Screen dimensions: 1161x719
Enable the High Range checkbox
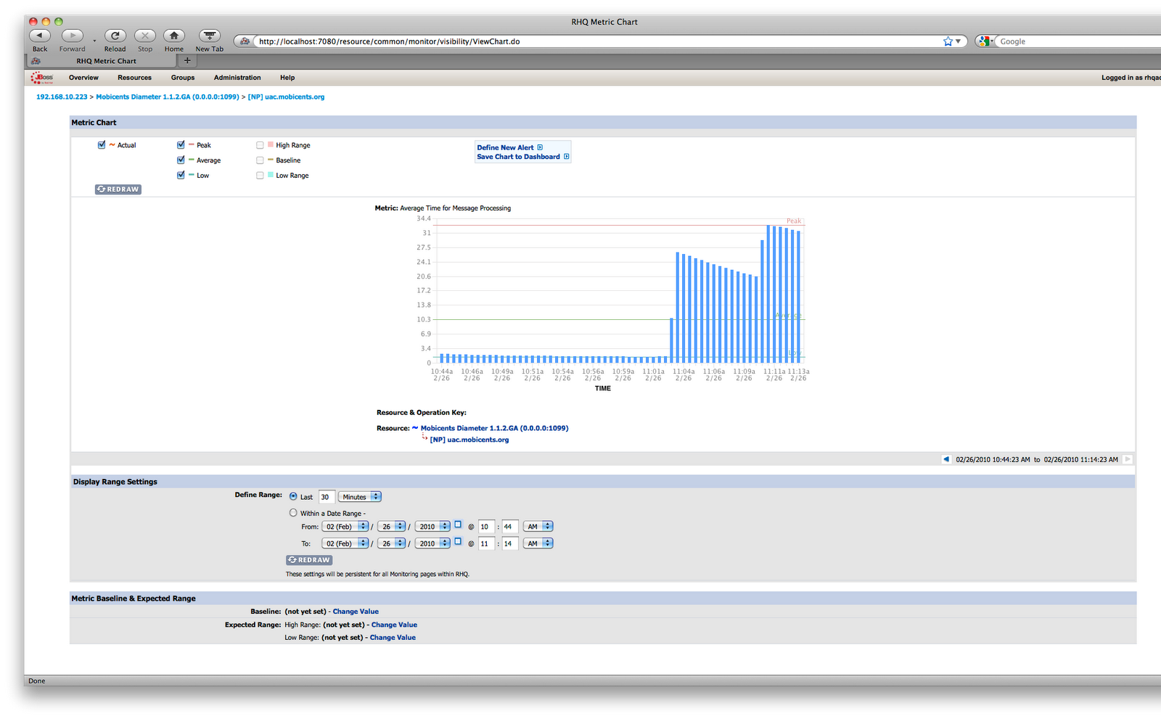[260, 145]
